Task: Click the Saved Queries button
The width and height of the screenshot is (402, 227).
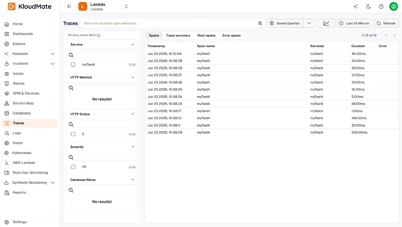Action: tap(285, 23)
